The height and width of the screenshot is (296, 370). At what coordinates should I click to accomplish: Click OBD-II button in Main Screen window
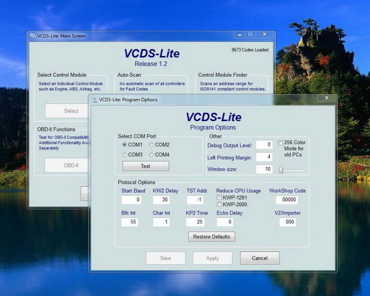click(x=67, y=165)
